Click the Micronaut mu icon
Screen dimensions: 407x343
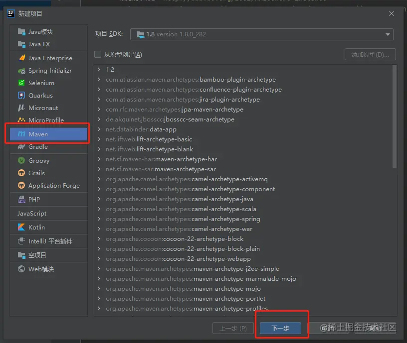point(21,108)
